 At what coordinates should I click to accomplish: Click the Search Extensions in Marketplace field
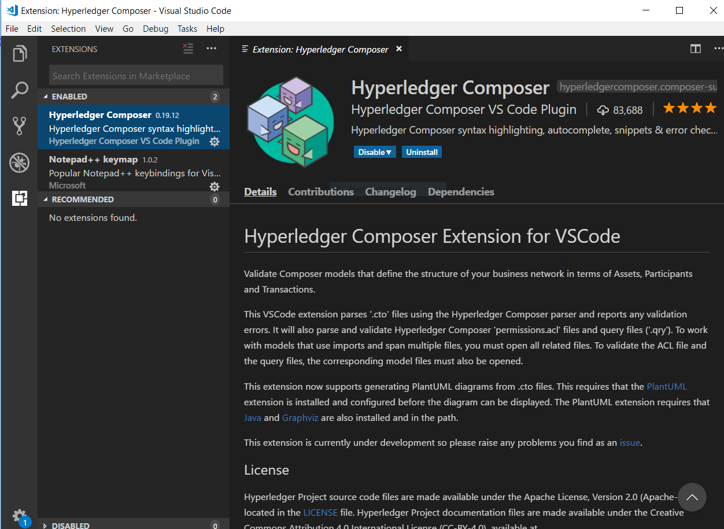point(135,75)
